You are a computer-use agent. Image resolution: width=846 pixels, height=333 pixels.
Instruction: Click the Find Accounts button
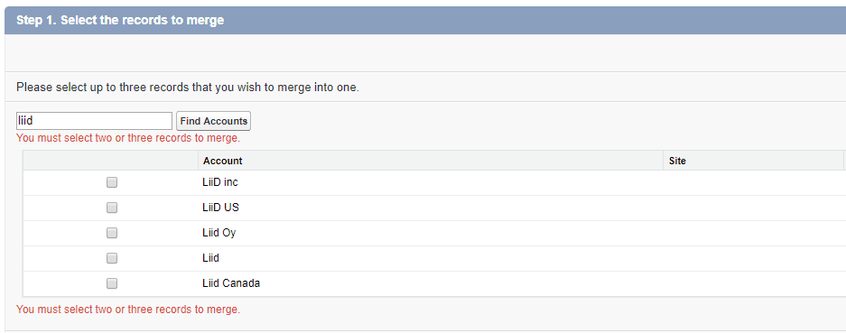pyautogui.click(x=214, y=121)
